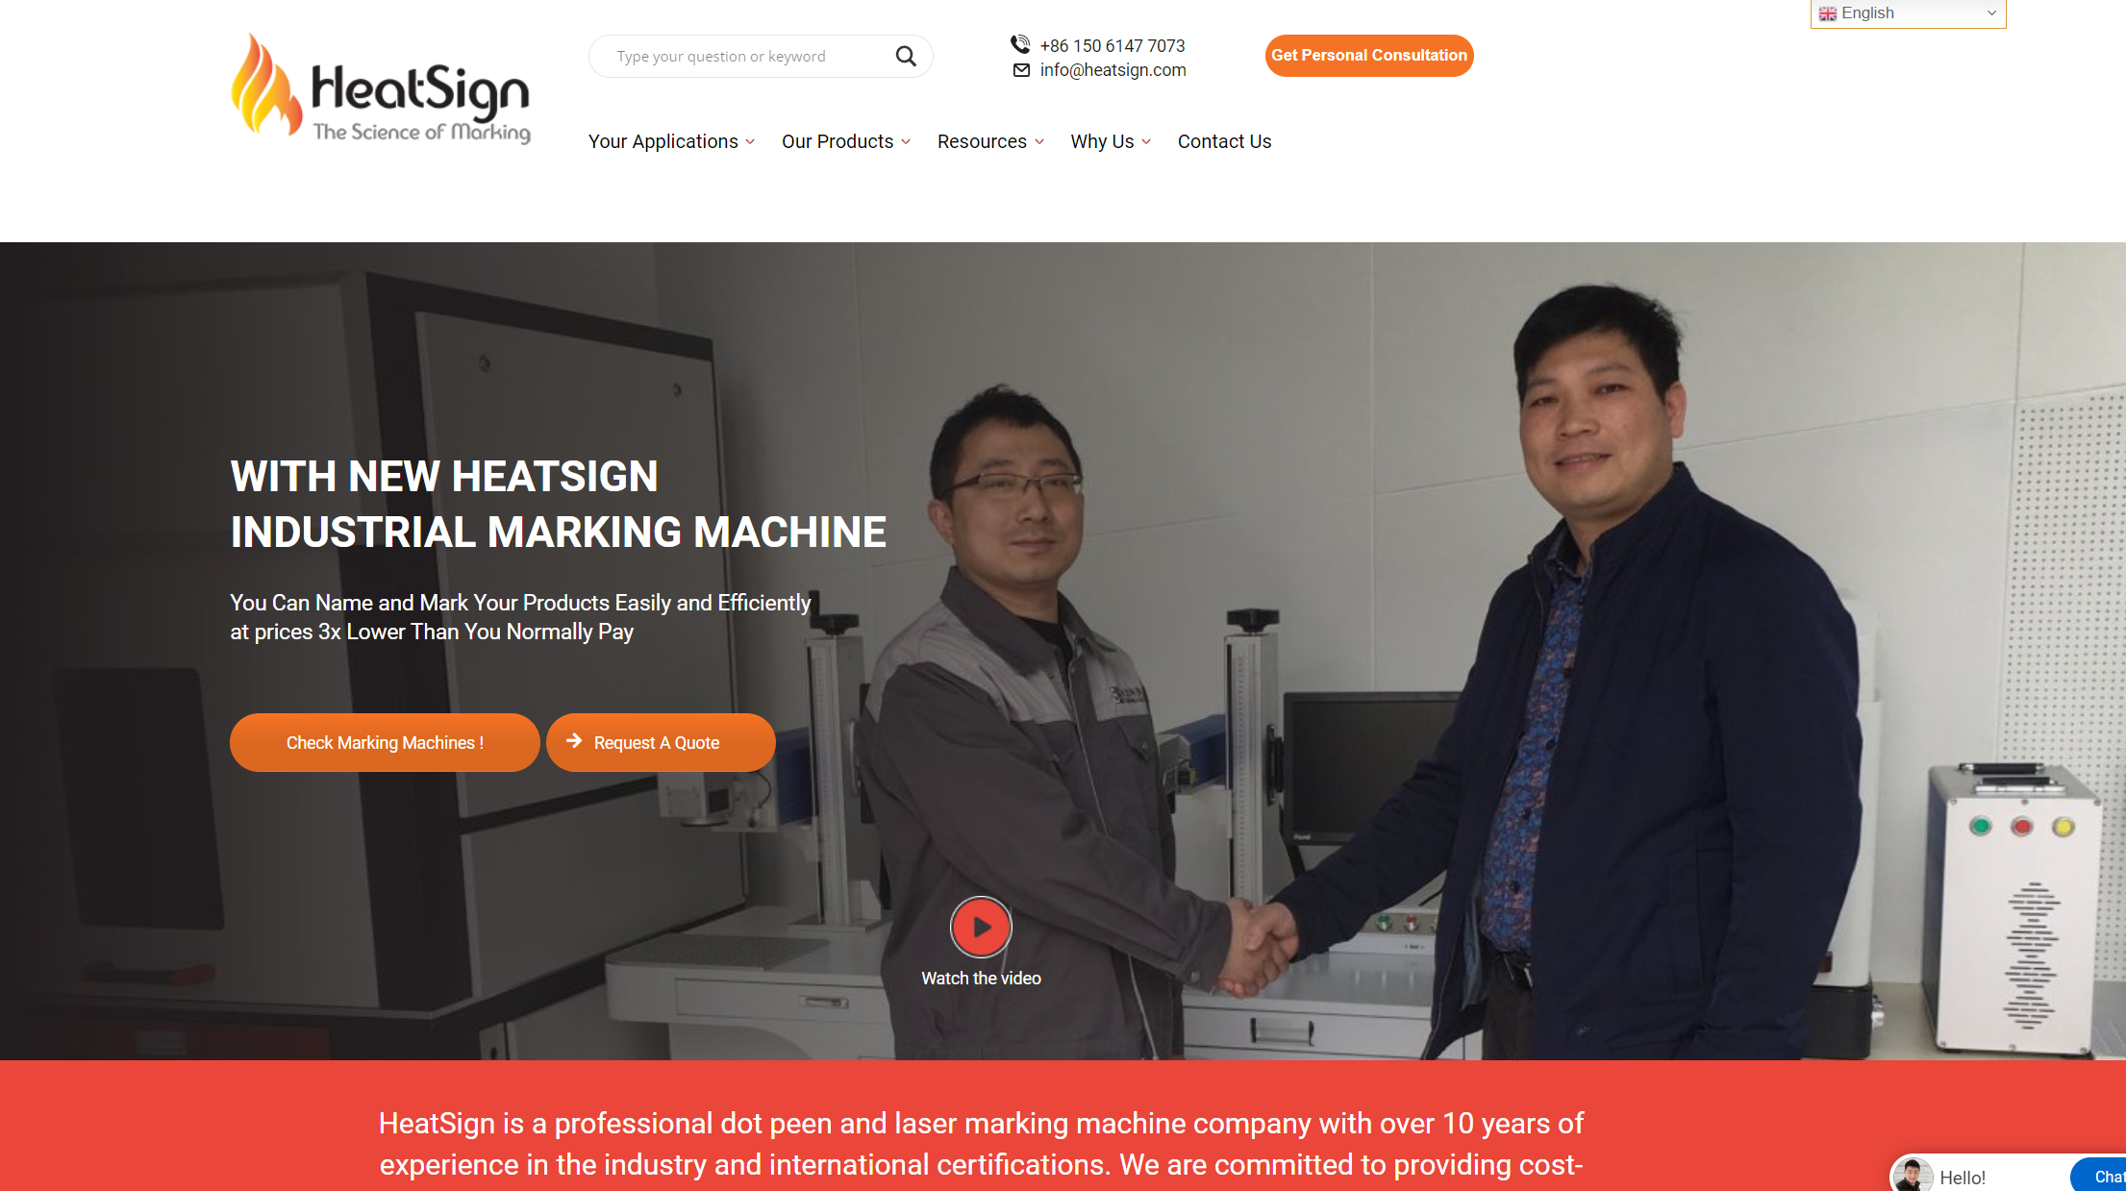Click the UK flag language icon
This screenshot has width=2126, height=1191.
pos(1828,13)
